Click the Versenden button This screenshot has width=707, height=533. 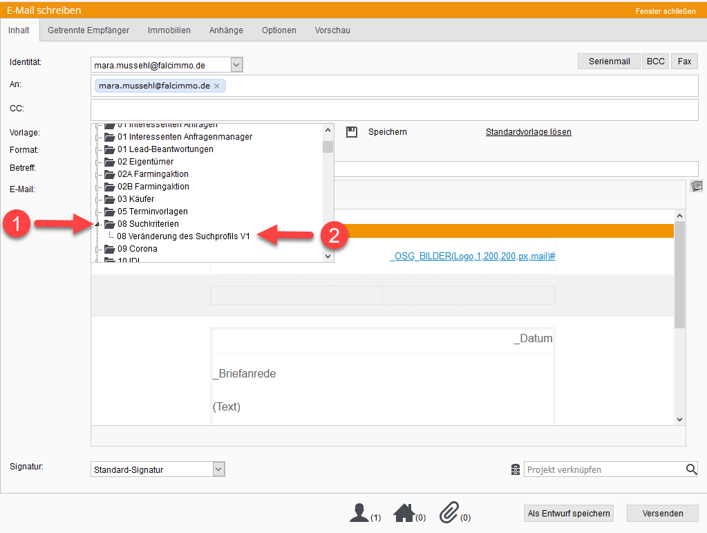click(x=662, y=513)
